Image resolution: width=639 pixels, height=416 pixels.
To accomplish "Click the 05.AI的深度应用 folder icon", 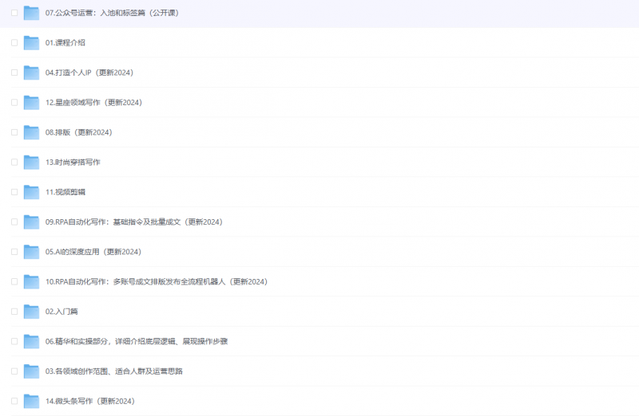I will pyautogui.click(x=31, y=252).
